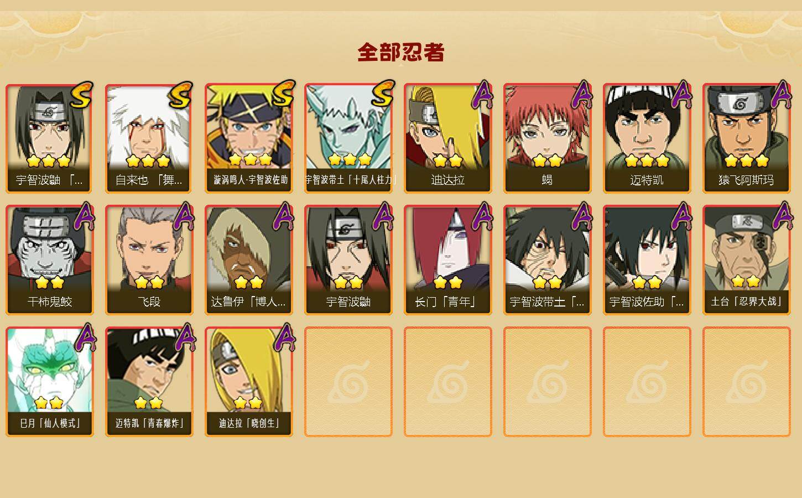
Task: Click the first empty ninja slot
Action: [348, 382]
